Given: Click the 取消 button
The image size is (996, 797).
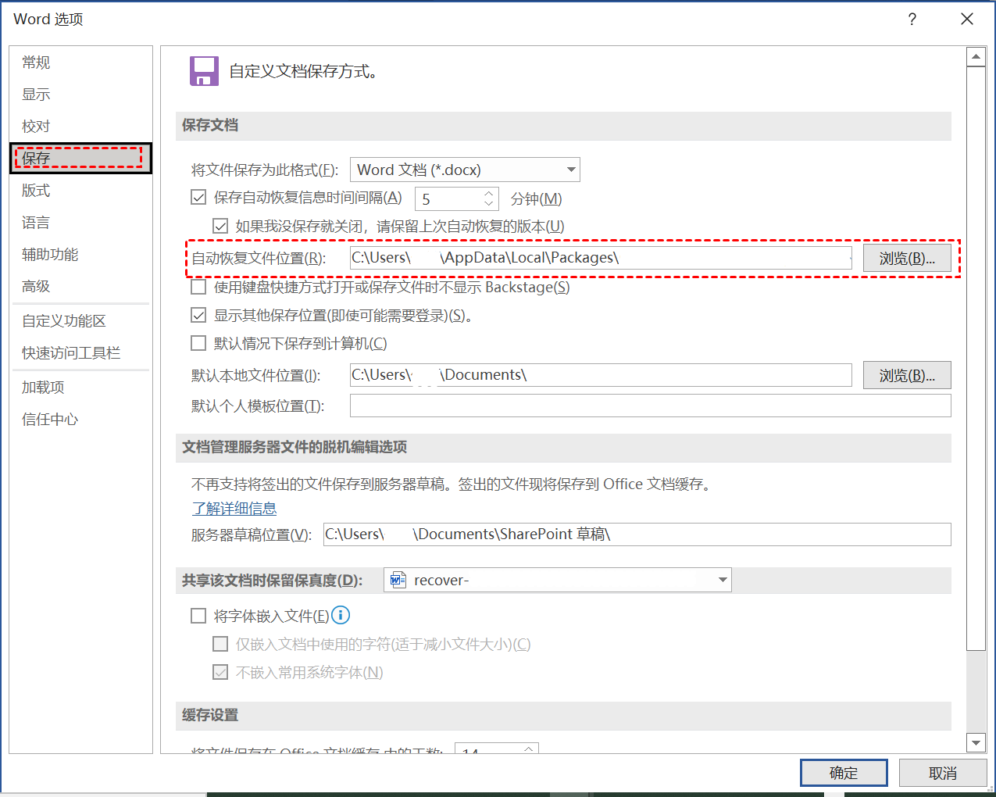Looking at the screenshot, I should click(943, 773).
